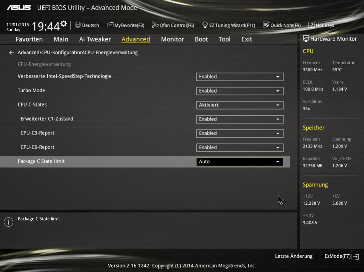Click the CPU frequency value 3300 MHz

click(312, 70)
